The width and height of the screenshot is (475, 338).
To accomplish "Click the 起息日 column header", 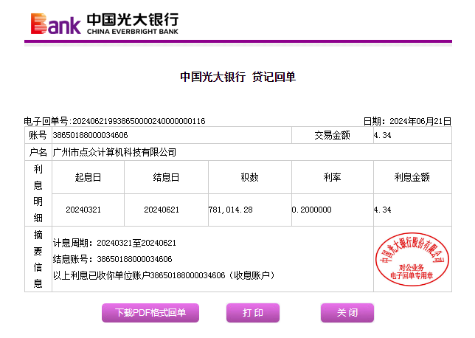I will tap(88, 177).
